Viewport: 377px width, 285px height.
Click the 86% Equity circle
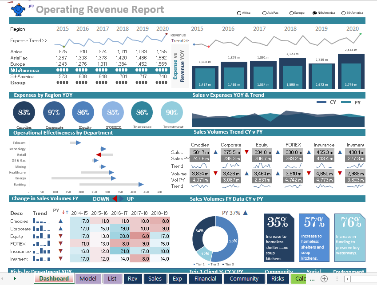click(x=83, y=112)
